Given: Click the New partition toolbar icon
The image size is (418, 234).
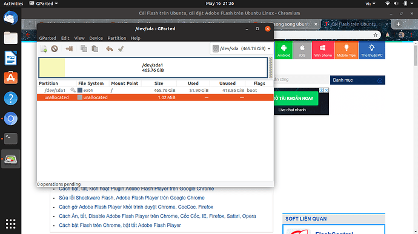Looking at the screenshot, I should (44, 49).
